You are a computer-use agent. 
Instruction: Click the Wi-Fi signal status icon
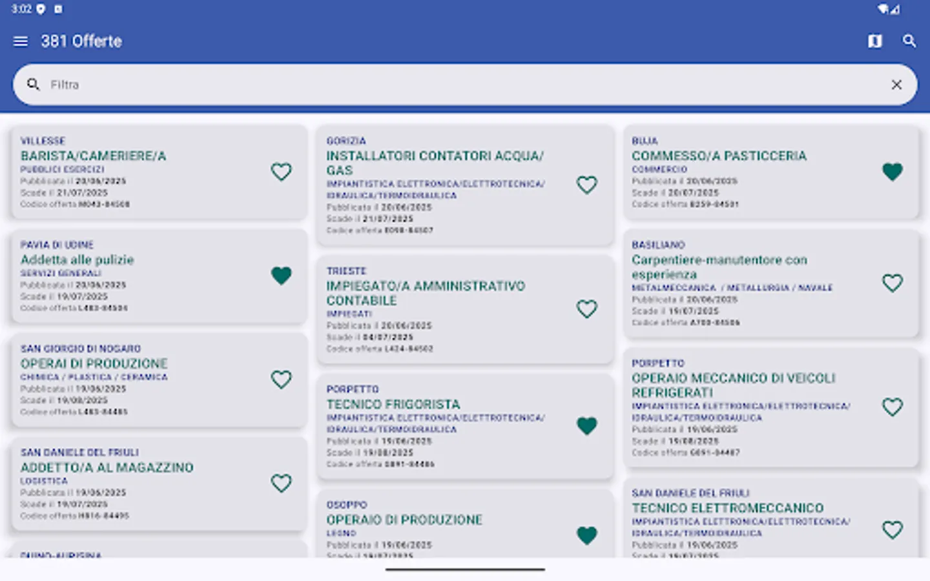883,9
